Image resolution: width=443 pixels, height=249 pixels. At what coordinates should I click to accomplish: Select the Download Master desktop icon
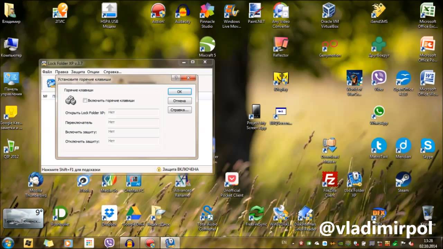330,151
